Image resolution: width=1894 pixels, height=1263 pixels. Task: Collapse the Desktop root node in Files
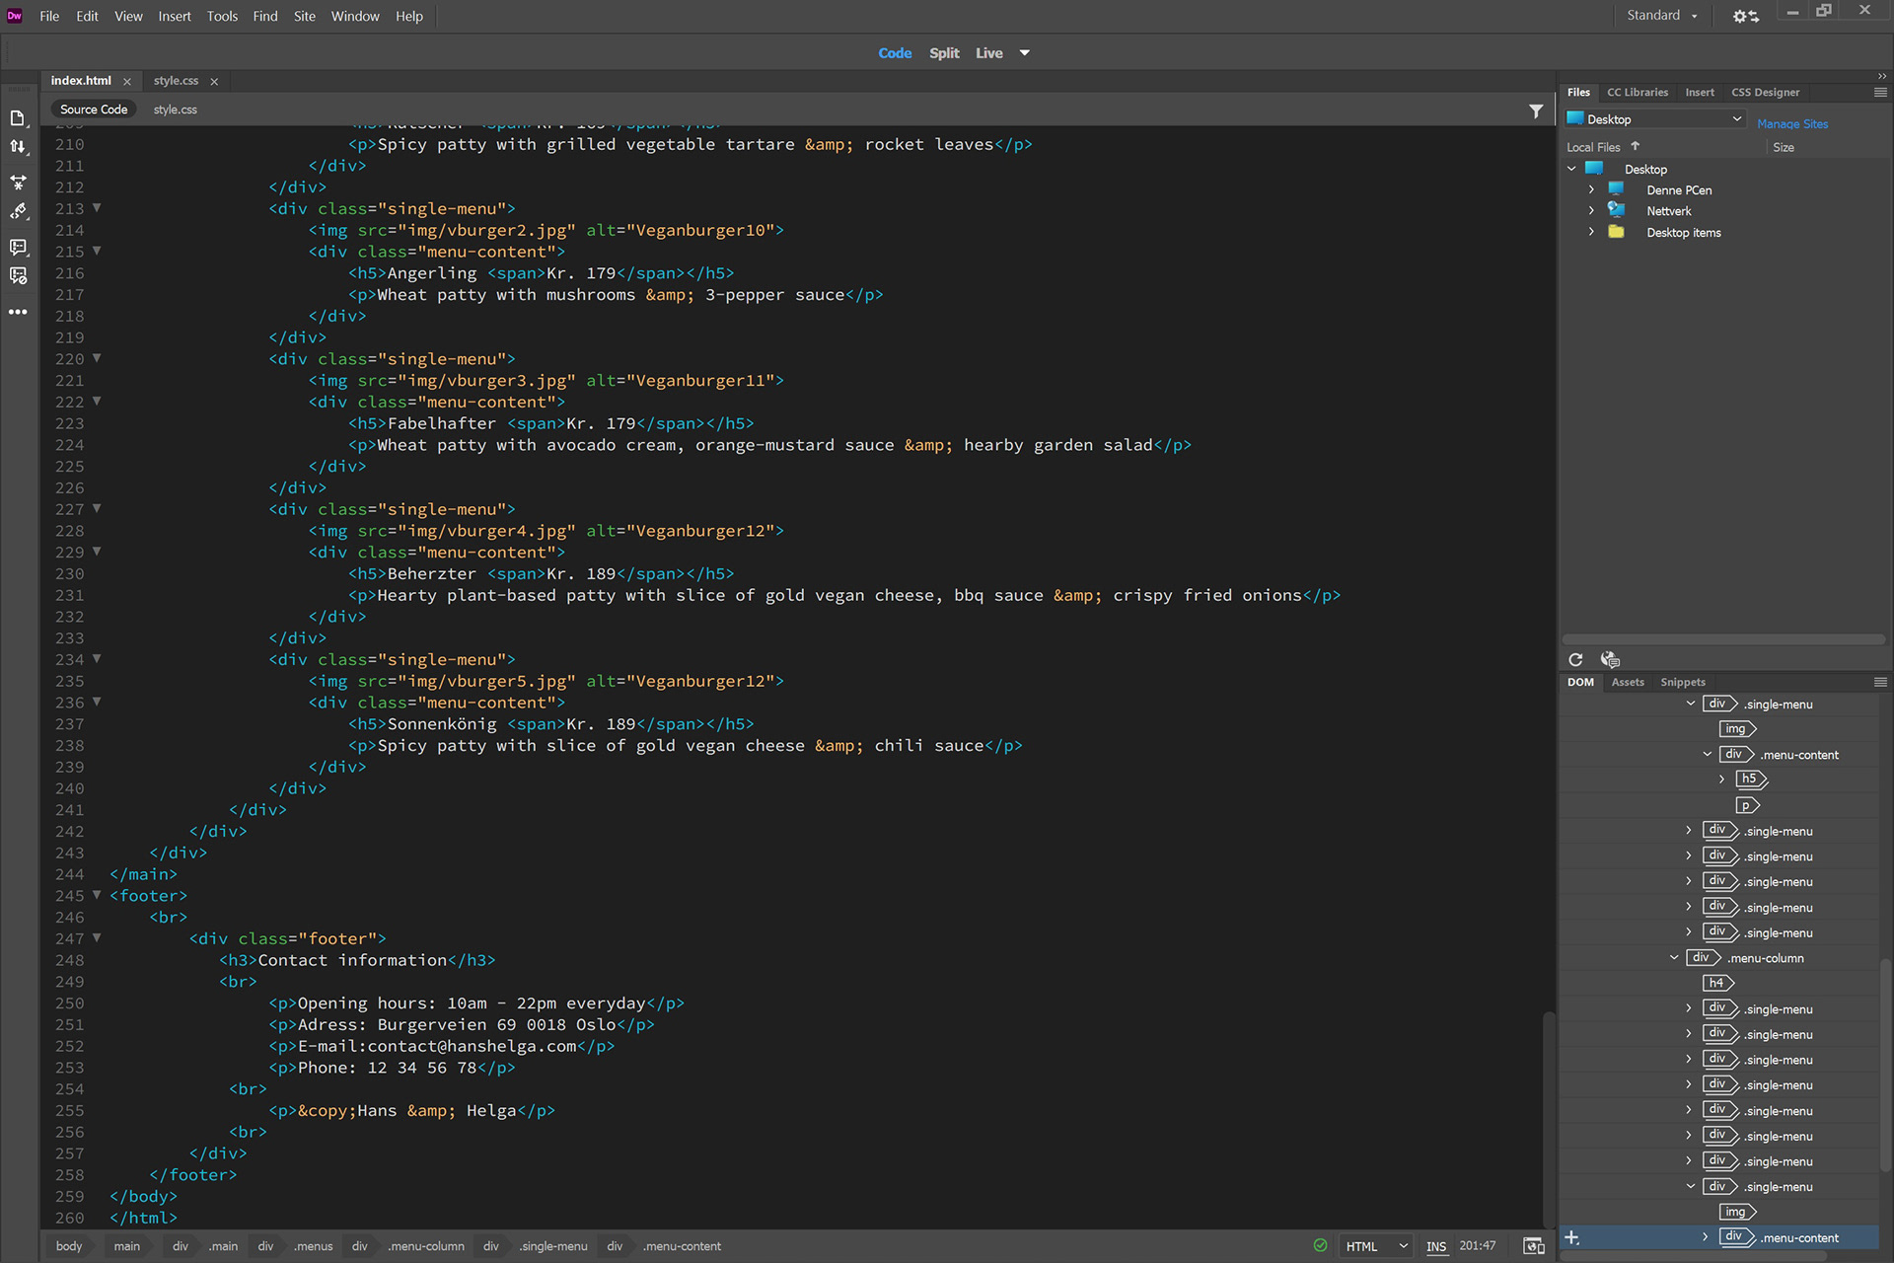click(x=1572, y=169)
